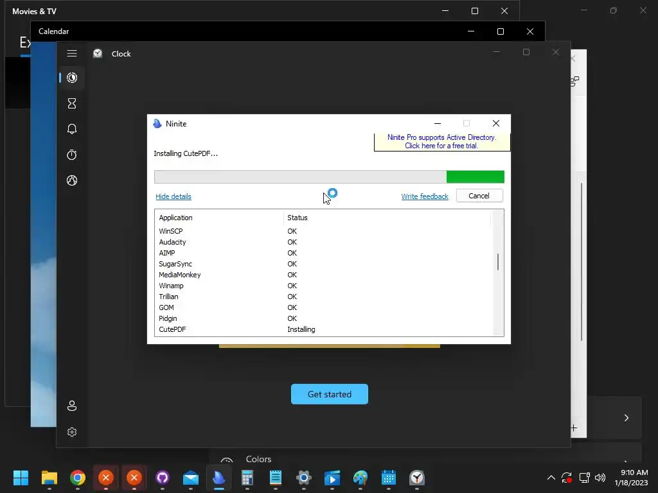The image size is (658, 493).
Task: Open the Alarm bell icon in Clock
Action: click(x=72, y=128)
